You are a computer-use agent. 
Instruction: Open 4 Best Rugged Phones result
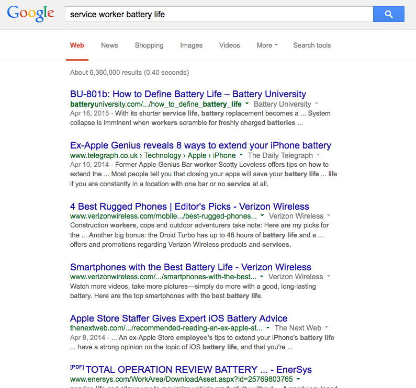click(x=190, y=207)
